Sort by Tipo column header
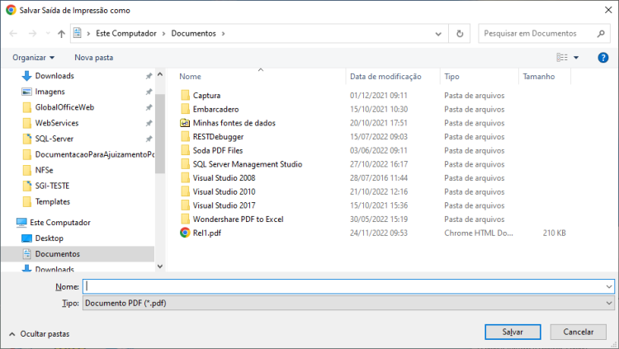 451,77
